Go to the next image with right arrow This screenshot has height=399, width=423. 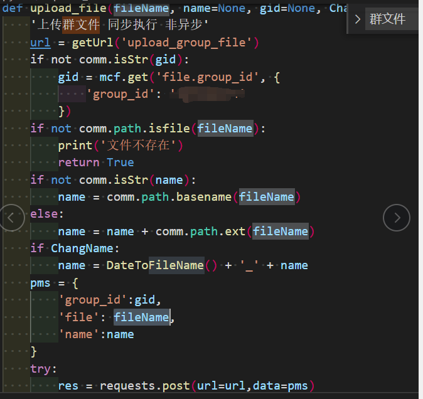click(396, 218)
